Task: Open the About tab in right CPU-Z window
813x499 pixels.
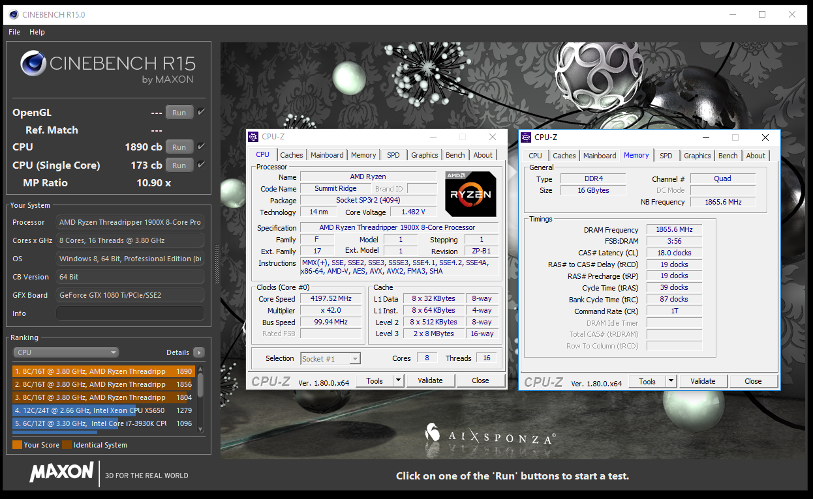Action: 756,156
